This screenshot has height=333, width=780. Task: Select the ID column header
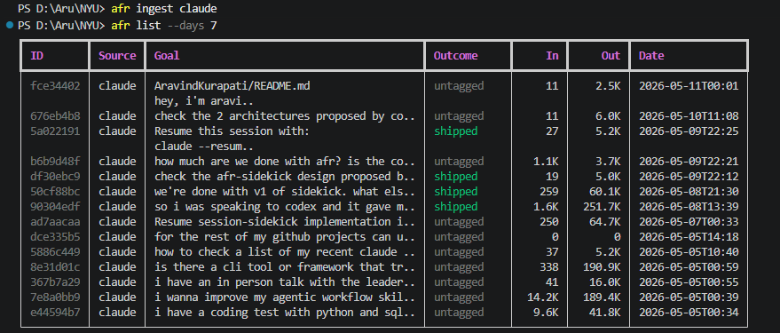tap(36, 55)
